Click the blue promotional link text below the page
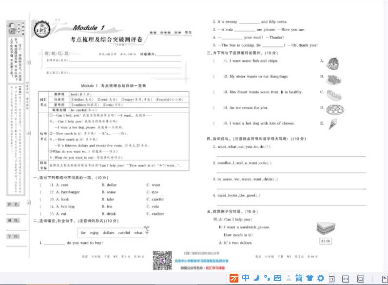Screen dimensions: 388x285 tap(201, 261)
